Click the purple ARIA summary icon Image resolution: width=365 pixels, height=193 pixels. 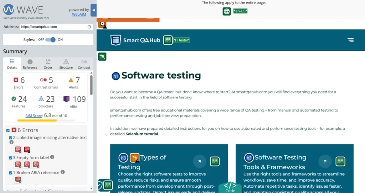tap(66, 99)
